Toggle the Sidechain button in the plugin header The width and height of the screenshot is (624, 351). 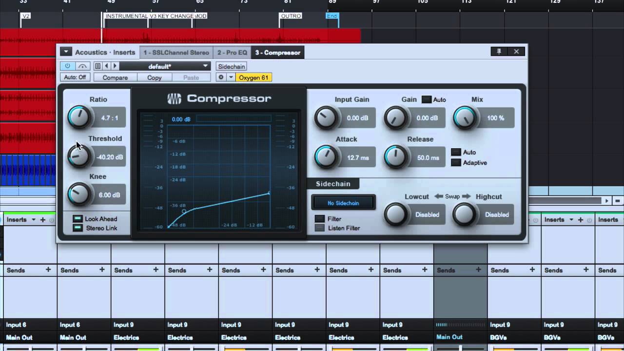[232, 66]
